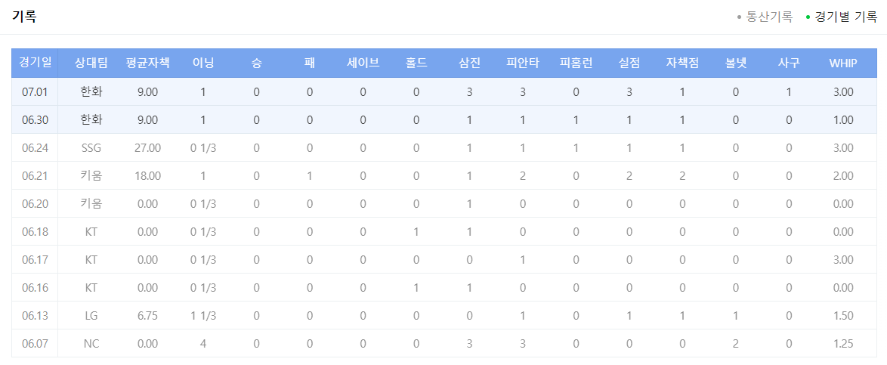Screen dimensions: 887x365
Task: Click the 평균자책 column header
Action: click(x=147, y=63)
